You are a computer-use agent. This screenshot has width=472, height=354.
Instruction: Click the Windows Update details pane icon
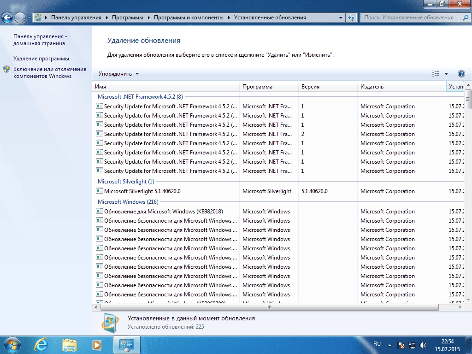click(x=110, y=323)
